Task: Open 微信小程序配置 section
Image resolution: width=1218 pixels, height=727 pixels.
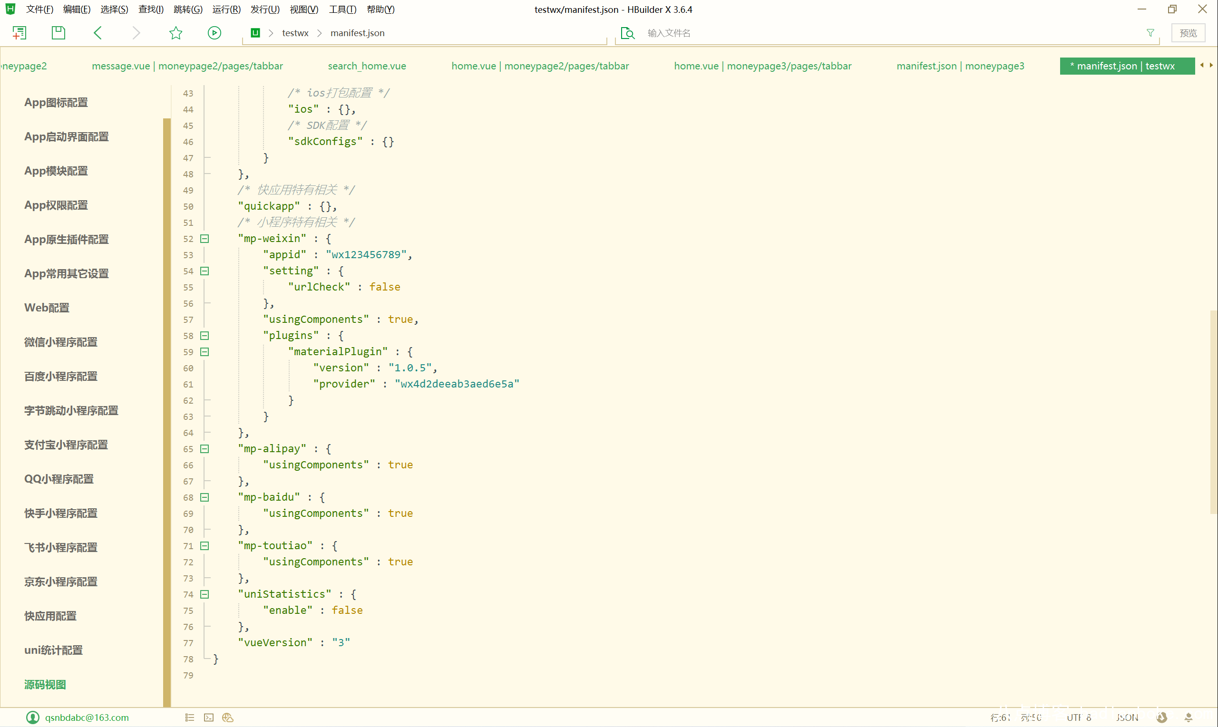Action: coord(61,342)
